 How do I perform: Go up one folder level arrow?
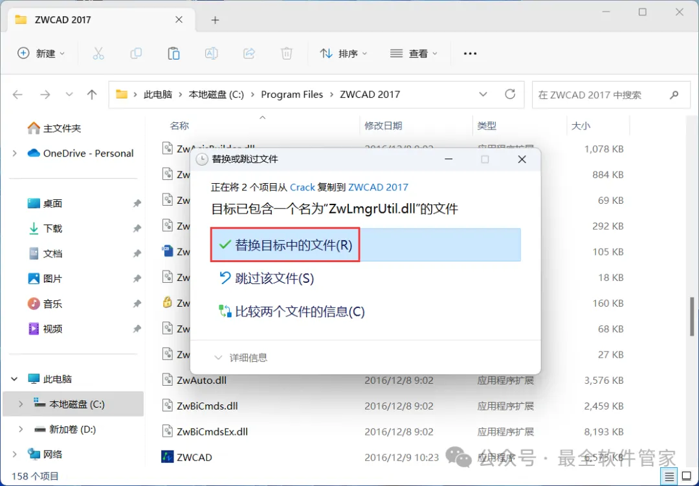pos(92,94)
